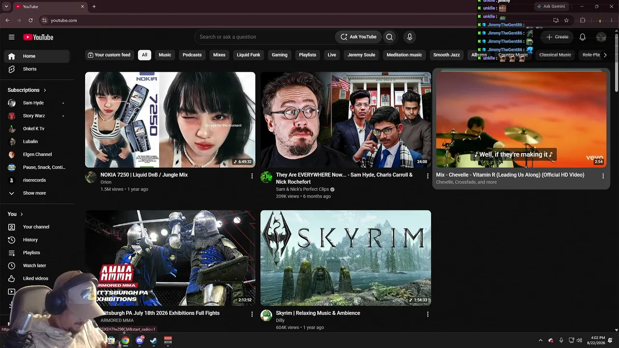Open History in the sidebar
The image size is (619, 348).
pyautogui.click(x=37, y=240)
